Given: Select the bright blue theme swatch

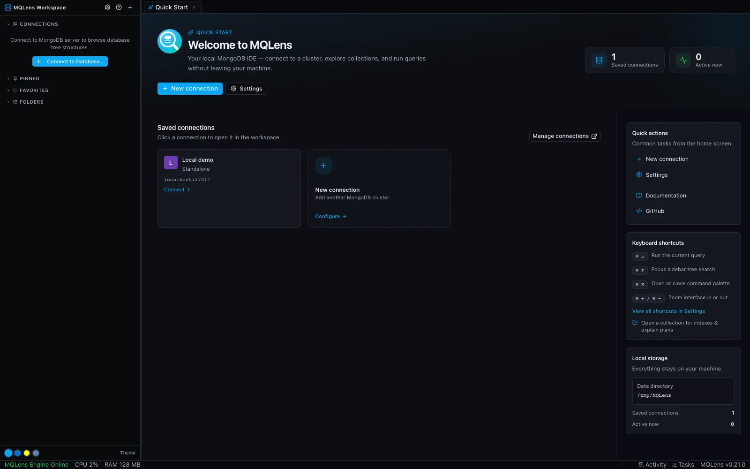Looking at the screenshot, I should coord(8,453).
